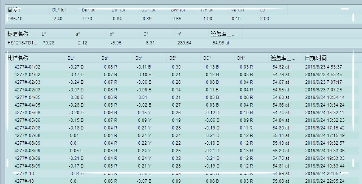The height and width of the screenshot is (184, 362).
Task: Click the DH* column header in sample table
Action: click(x=241, y=58)
